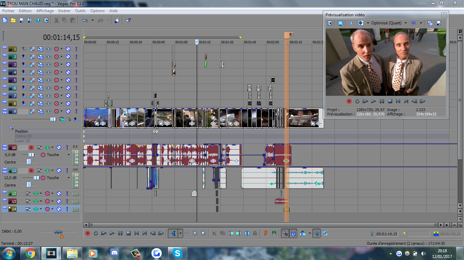The image size is (464, 260).
Task: Arm audio track 10 for recording
Action: click(31, 148)
